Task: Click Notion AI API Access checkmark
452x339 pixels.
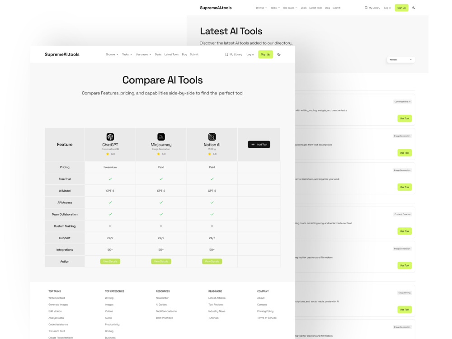Action: pos(212,202)
